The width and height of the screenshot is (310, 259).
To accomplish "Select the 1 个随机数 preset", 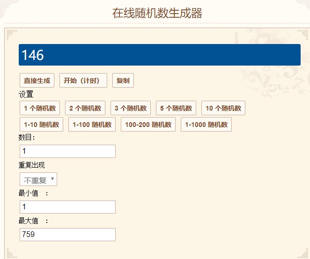I will pos(40,108).
